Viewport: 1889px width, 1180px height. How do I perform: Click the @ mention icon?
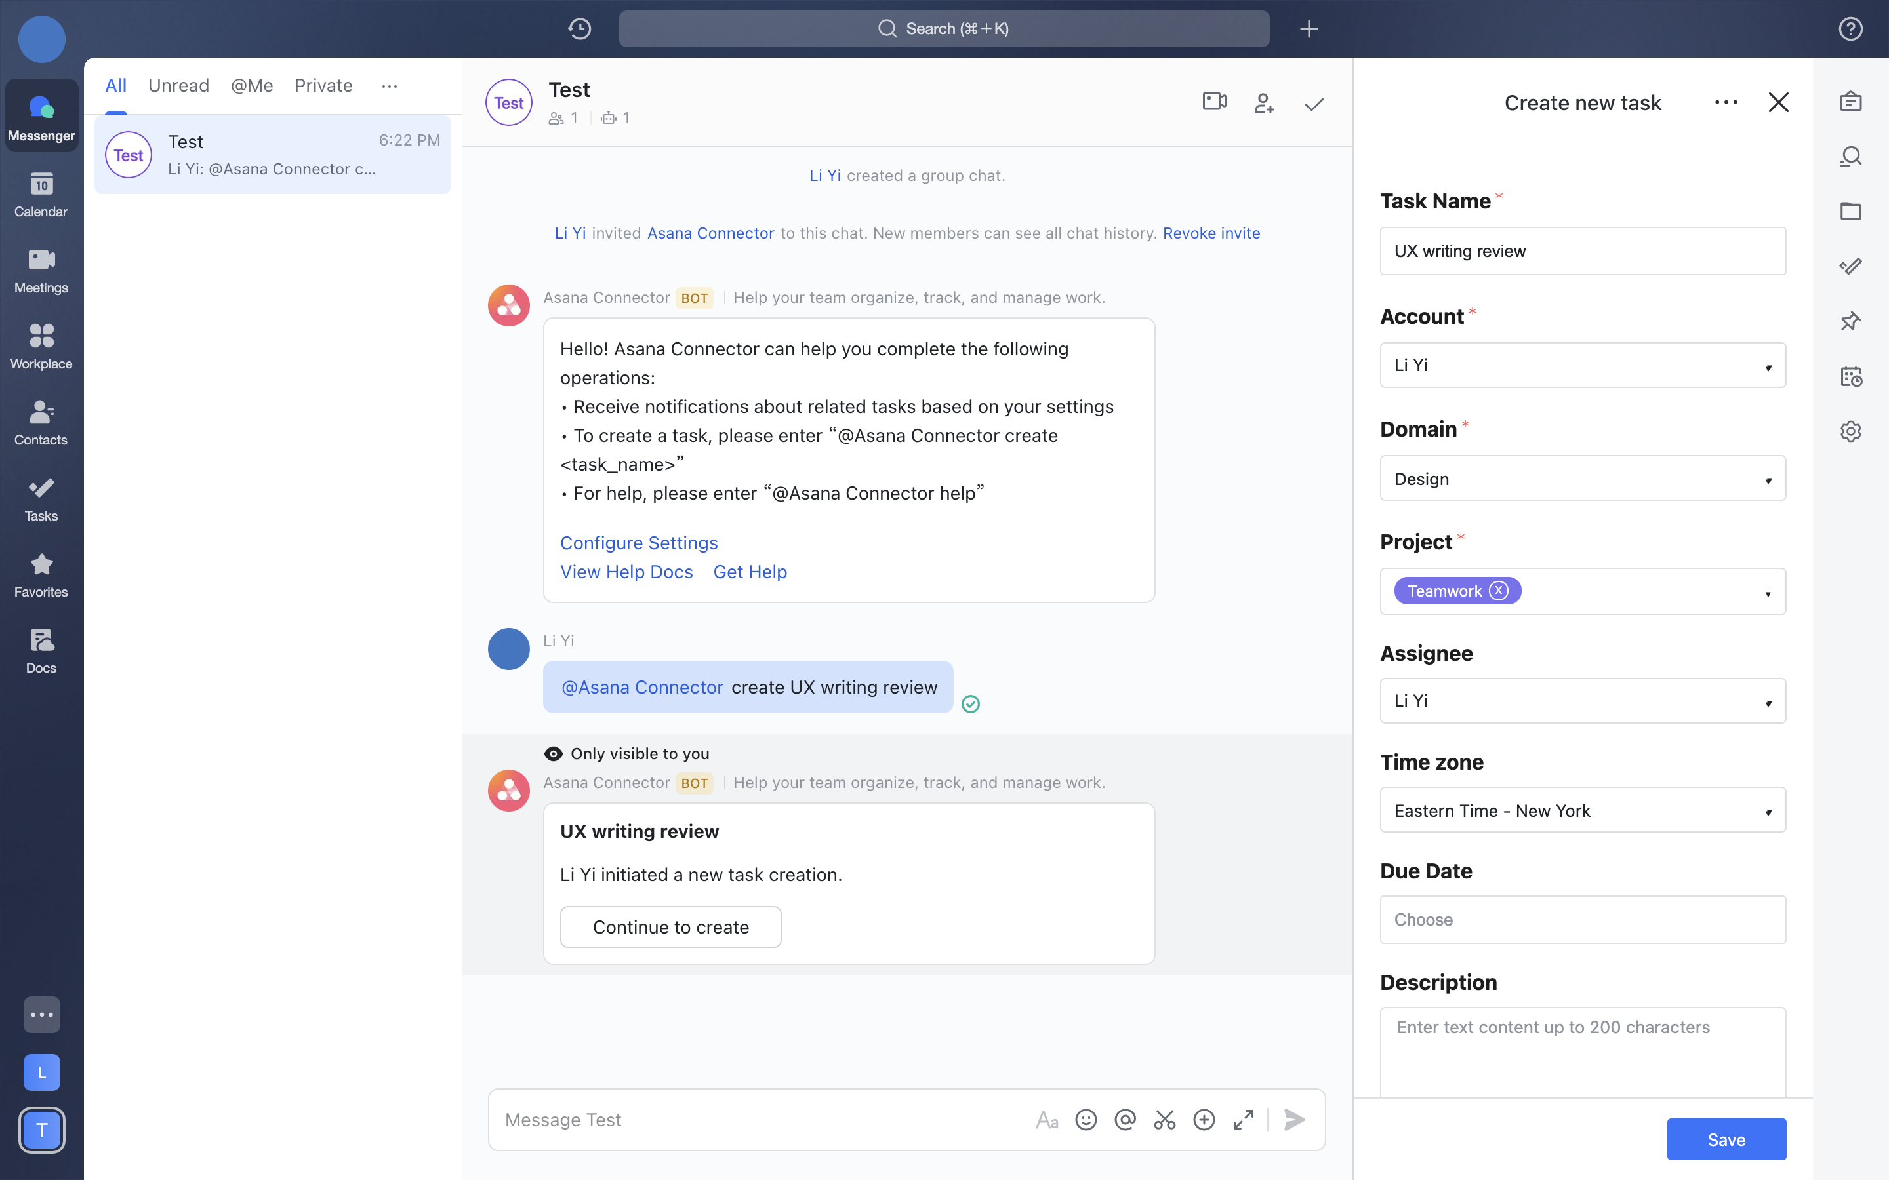tap(1125, 1120)
